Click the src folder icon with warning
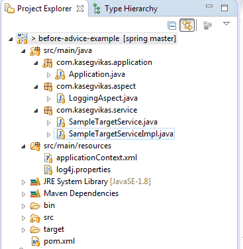Image resolution: width=243 pixels, height=249 pixels. click(x=35, y=218)
